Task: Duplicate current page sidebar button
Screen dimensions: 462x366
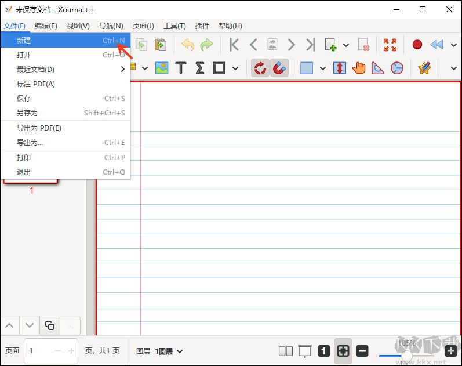Action: [50, 325]
